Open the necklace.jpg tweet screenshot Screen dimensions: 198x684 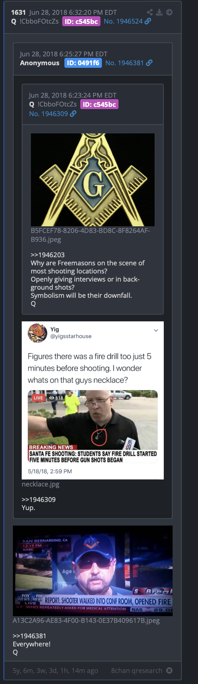pos(93,401)
